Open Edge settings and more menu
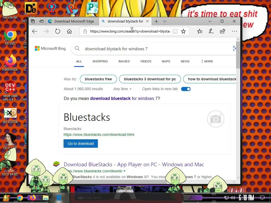This screenshot has width=271, height=203. coord(234,31)
